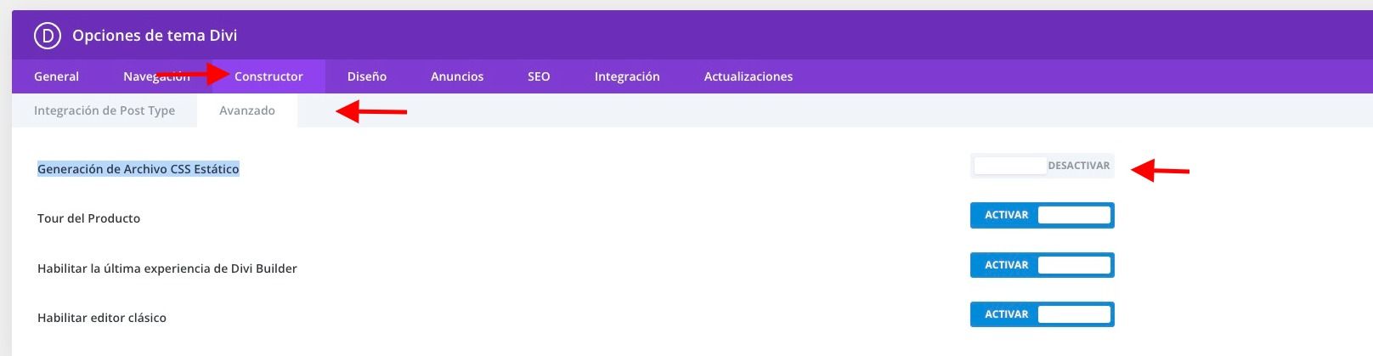Click the 'Tour del Producto' label
Image resolution: width=1373 pixels, height=356 pixels.
click(89, 218)
